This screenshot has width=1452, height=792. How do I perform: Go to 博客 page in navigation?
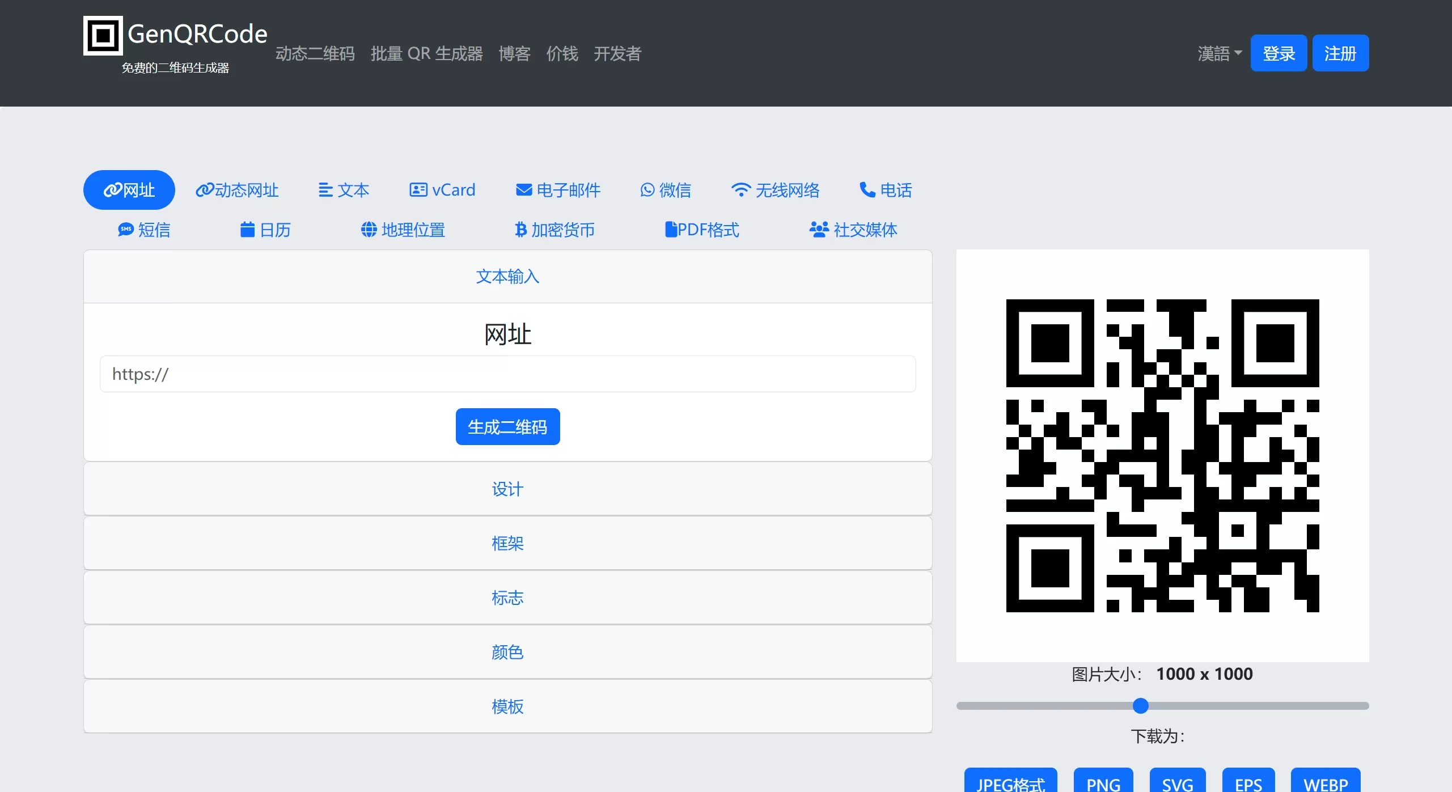pos(514,53)
